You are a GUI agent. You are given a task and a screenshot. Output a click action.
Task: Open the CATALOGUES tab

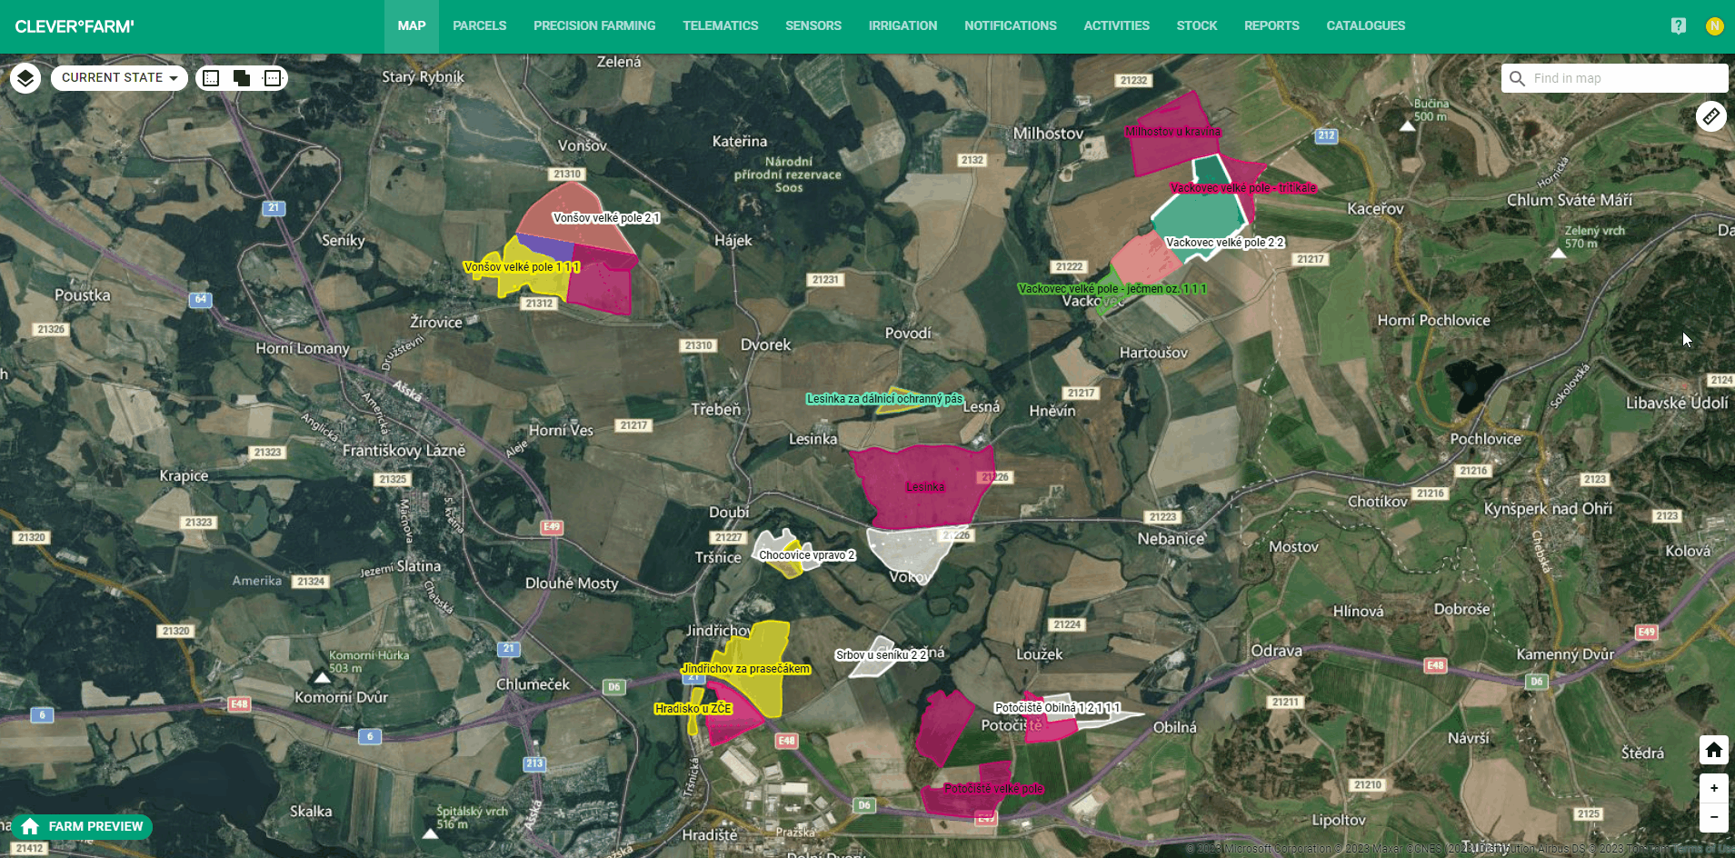pyautogui.click(x=1366, y=26)
